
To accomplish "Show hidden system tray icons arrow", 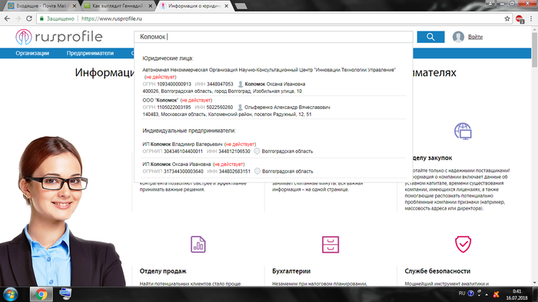I will (x=487, y=294).
